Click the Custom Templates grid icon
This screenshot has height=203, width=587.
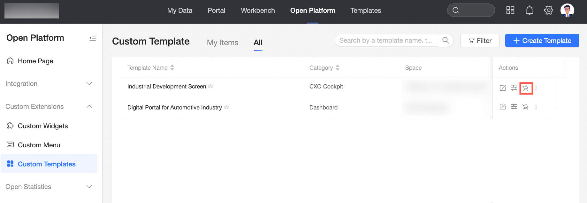click(x=10, y=164)
